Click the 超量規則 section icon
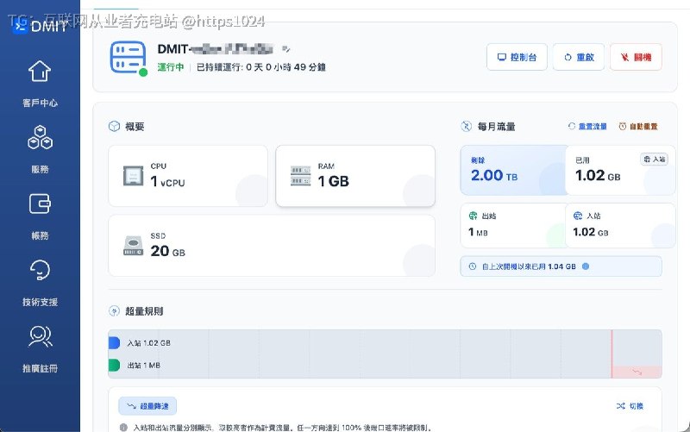Viewport: 690px width, 432px height. (114, 311)
